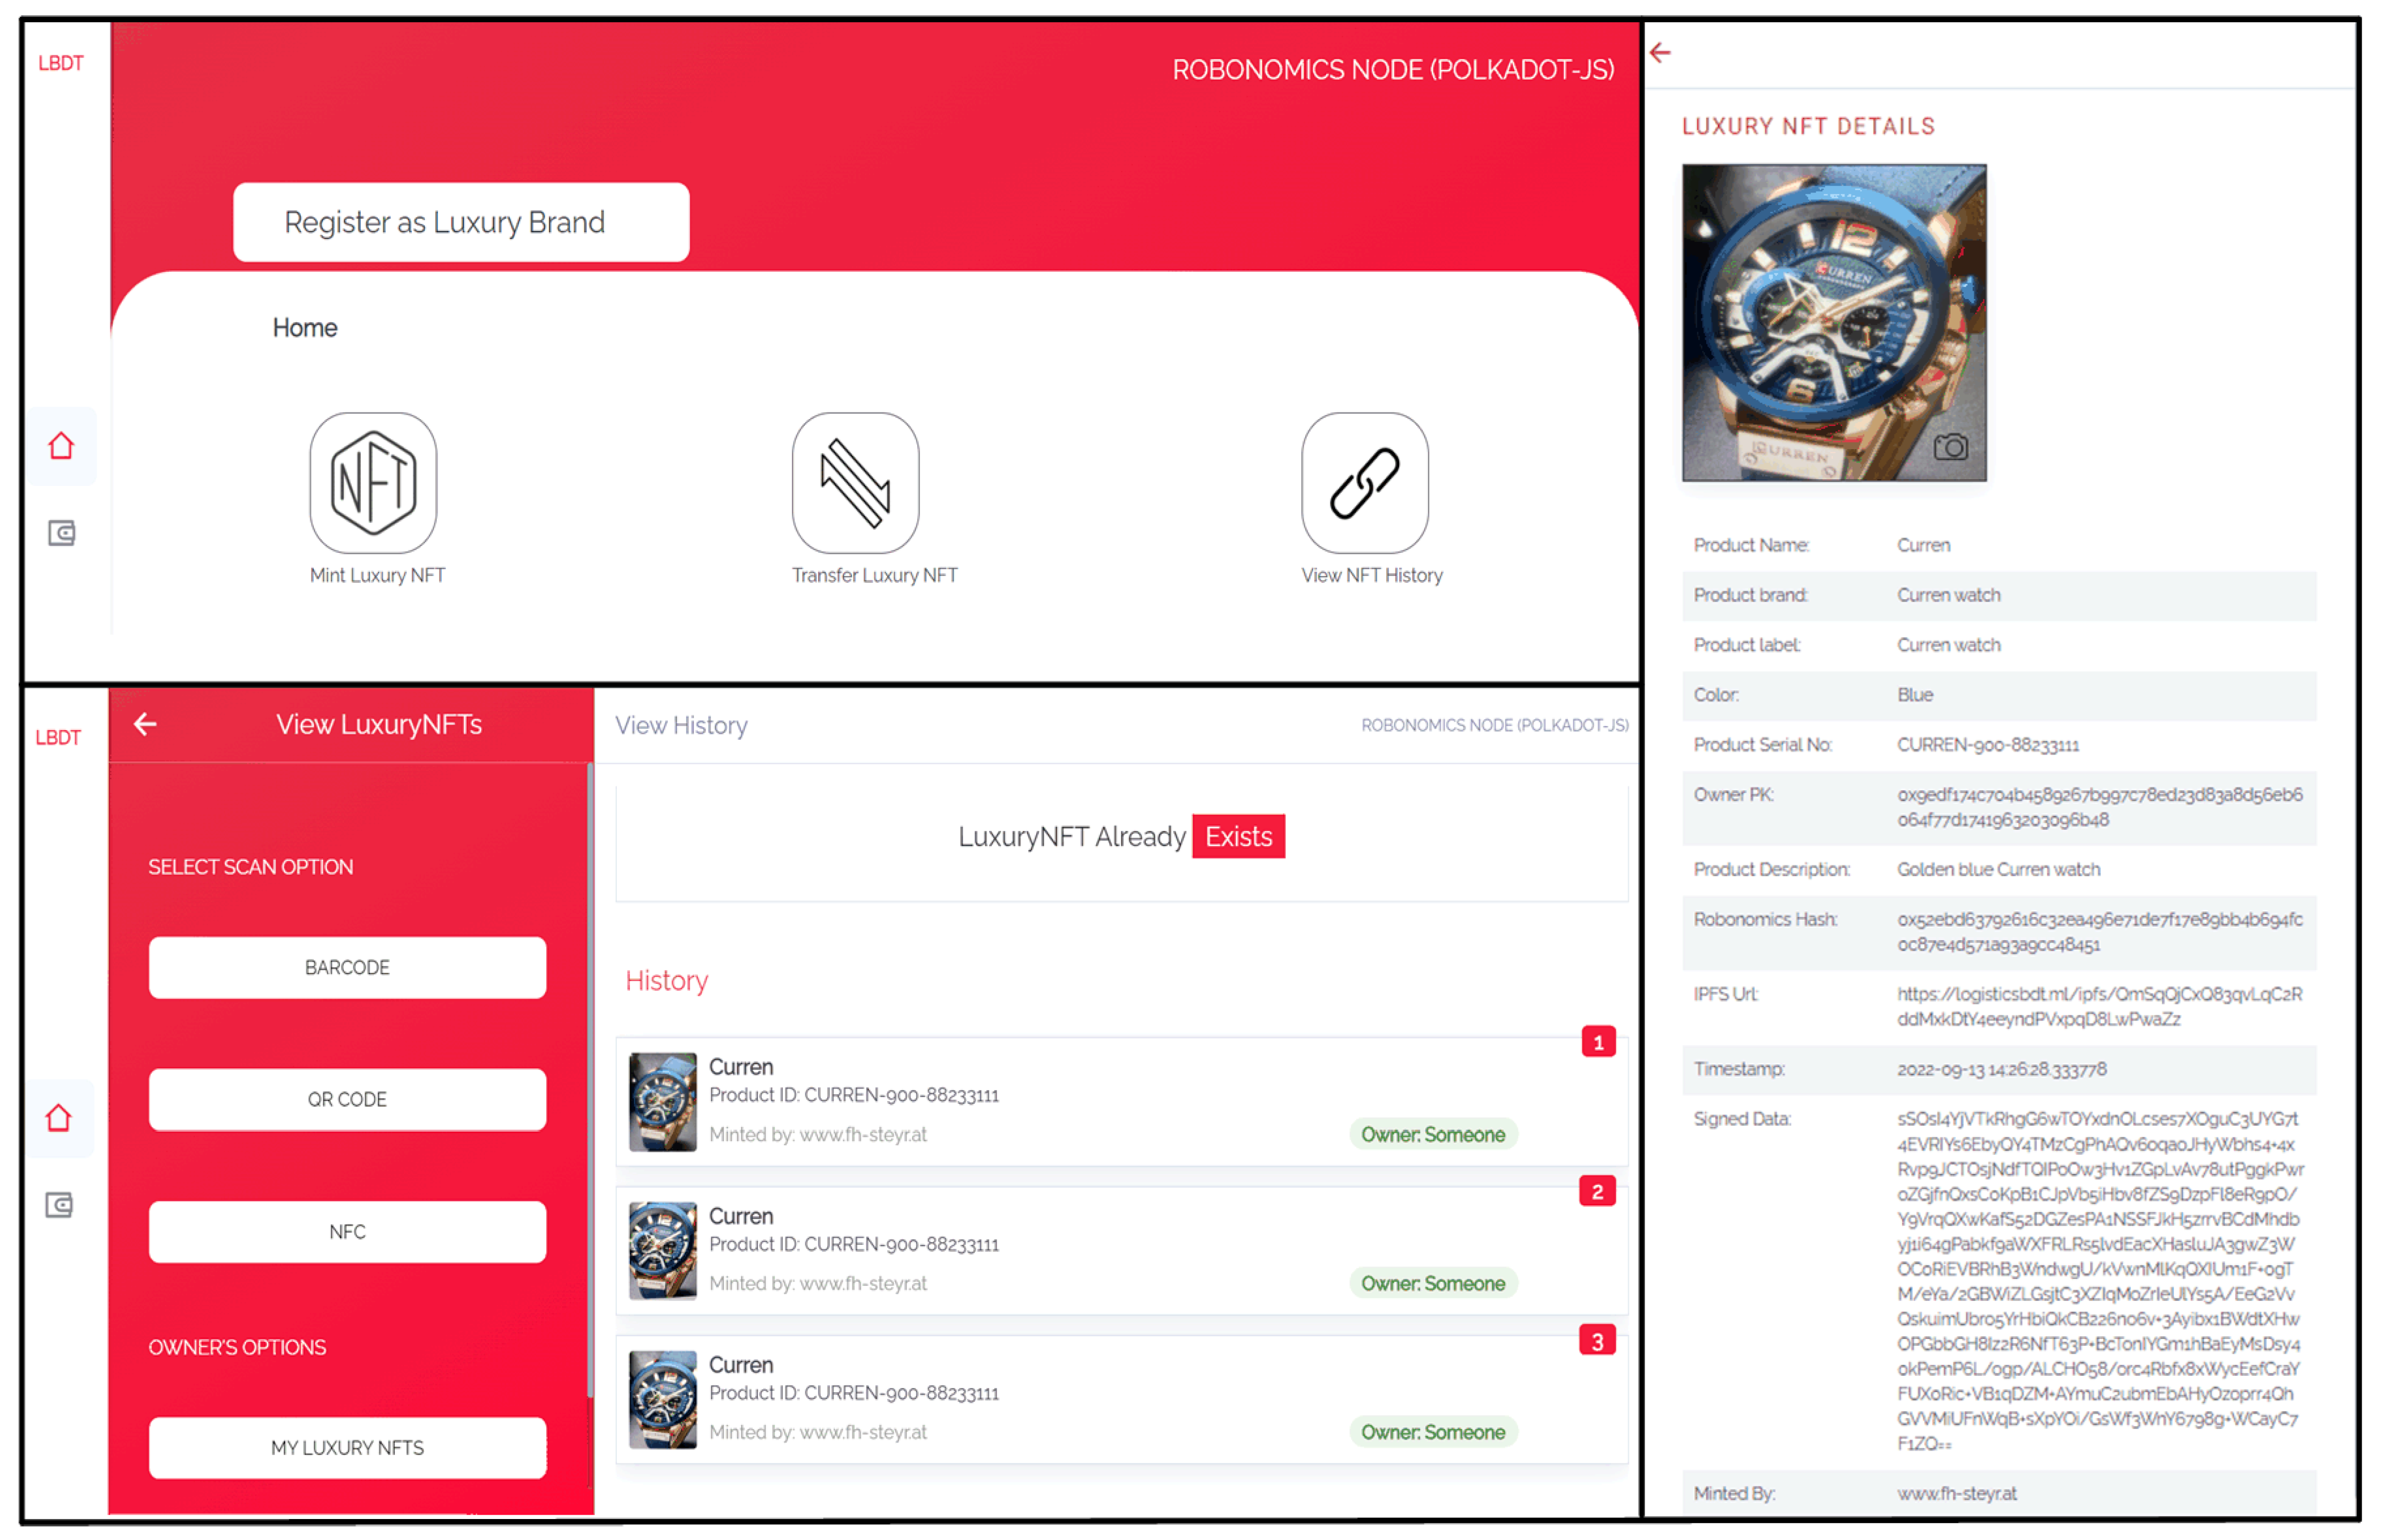Click home icon in bottom-left sidebar
This screenshot has width=2381, height=1540.
[59, 1118]
